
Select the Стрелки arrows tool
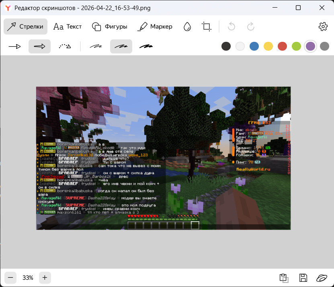pos(25,27)
